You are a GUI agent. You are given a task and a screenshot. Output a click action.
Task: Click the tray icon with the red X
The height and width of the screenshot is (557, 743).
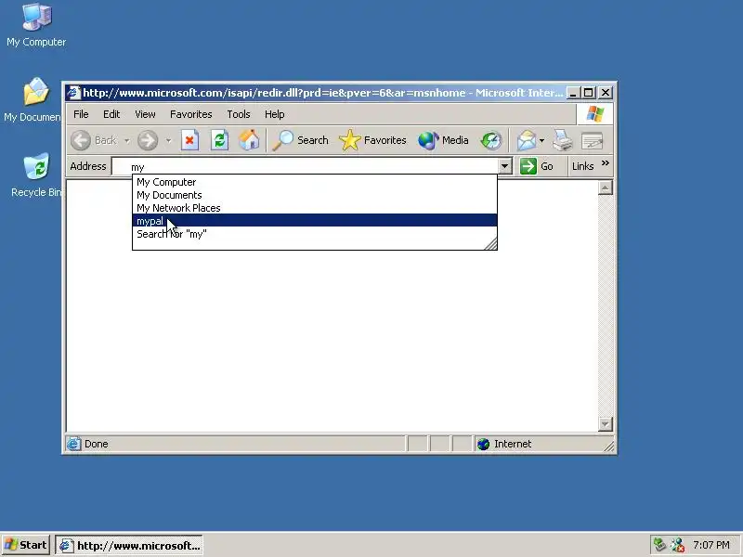click(678, 545)
